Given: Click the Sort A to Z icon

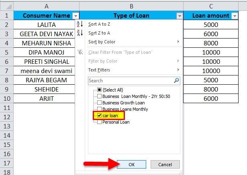Looking at the screenshot, I should click(80, 24).
